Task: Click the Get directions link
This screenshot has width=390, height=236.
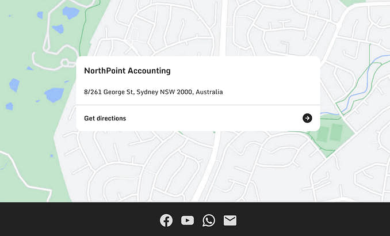Action: (x=105, y=119)
